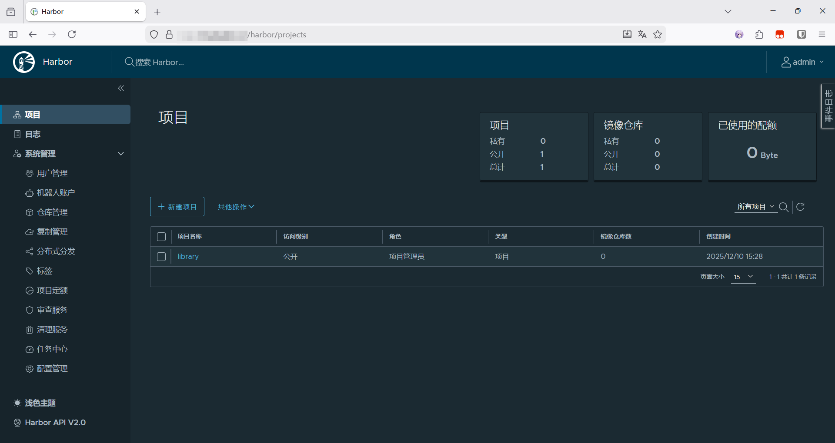
Task: Open the 所有项目 filter dropdown
Action: 755,207
